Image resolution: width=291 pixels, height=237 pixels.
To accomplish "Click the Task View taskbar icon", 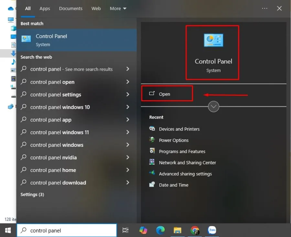I will (125, 230).
